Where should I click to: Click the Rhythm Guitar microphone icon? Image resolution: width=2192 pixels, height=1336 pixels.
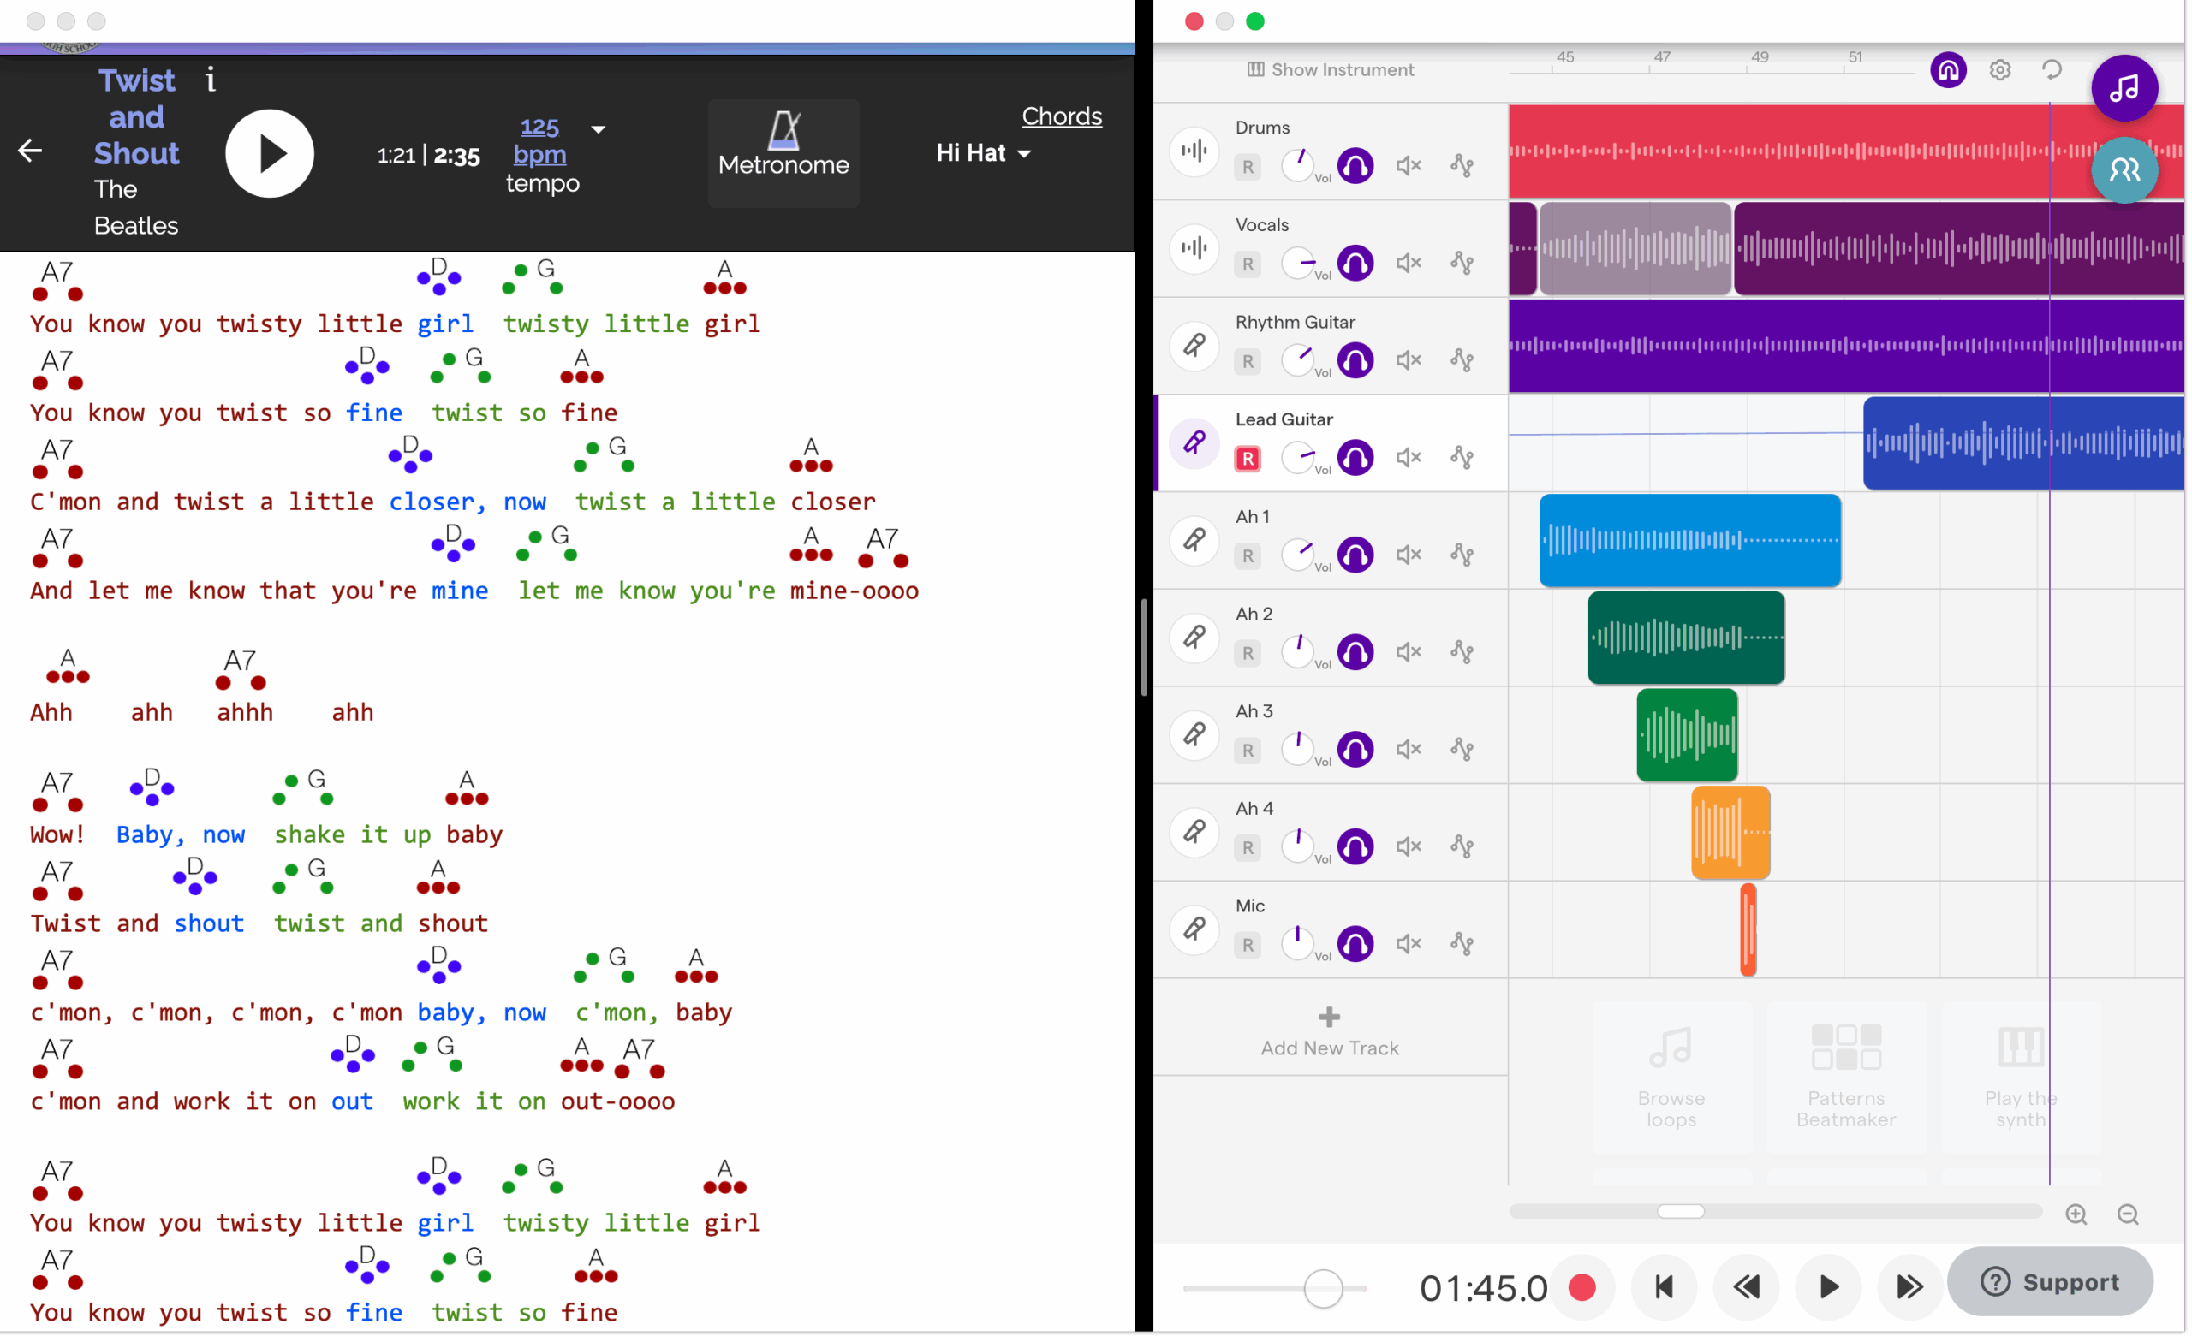(1194, 345)
